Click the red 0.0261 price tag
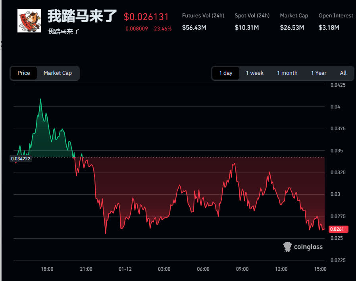Screen dimensions: 356x281 point(339,229)
